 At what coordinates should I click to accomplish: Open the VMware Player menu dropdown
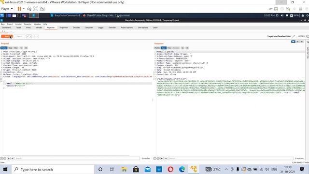[7, 9]
